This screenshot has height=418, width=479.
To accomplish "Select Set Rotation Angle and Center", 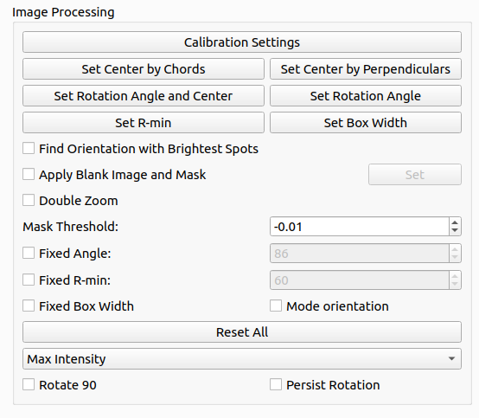I will [x=144, y=96].
